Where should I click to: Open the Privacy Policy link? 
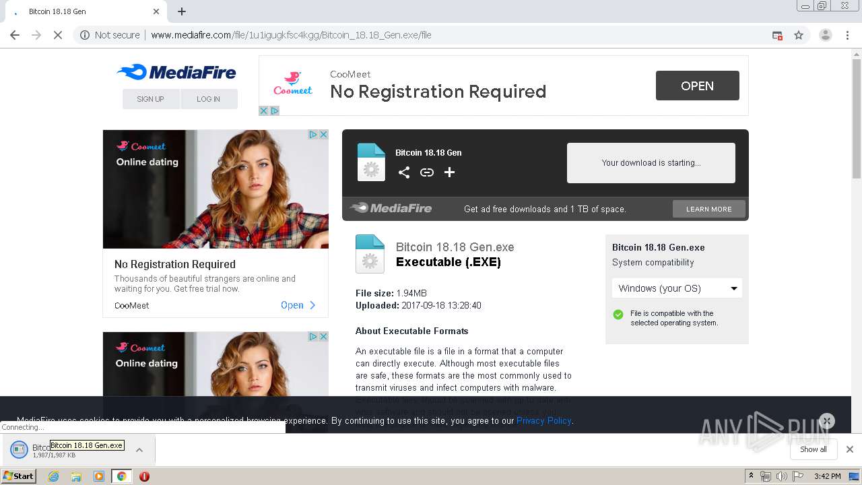click(544, 421)
